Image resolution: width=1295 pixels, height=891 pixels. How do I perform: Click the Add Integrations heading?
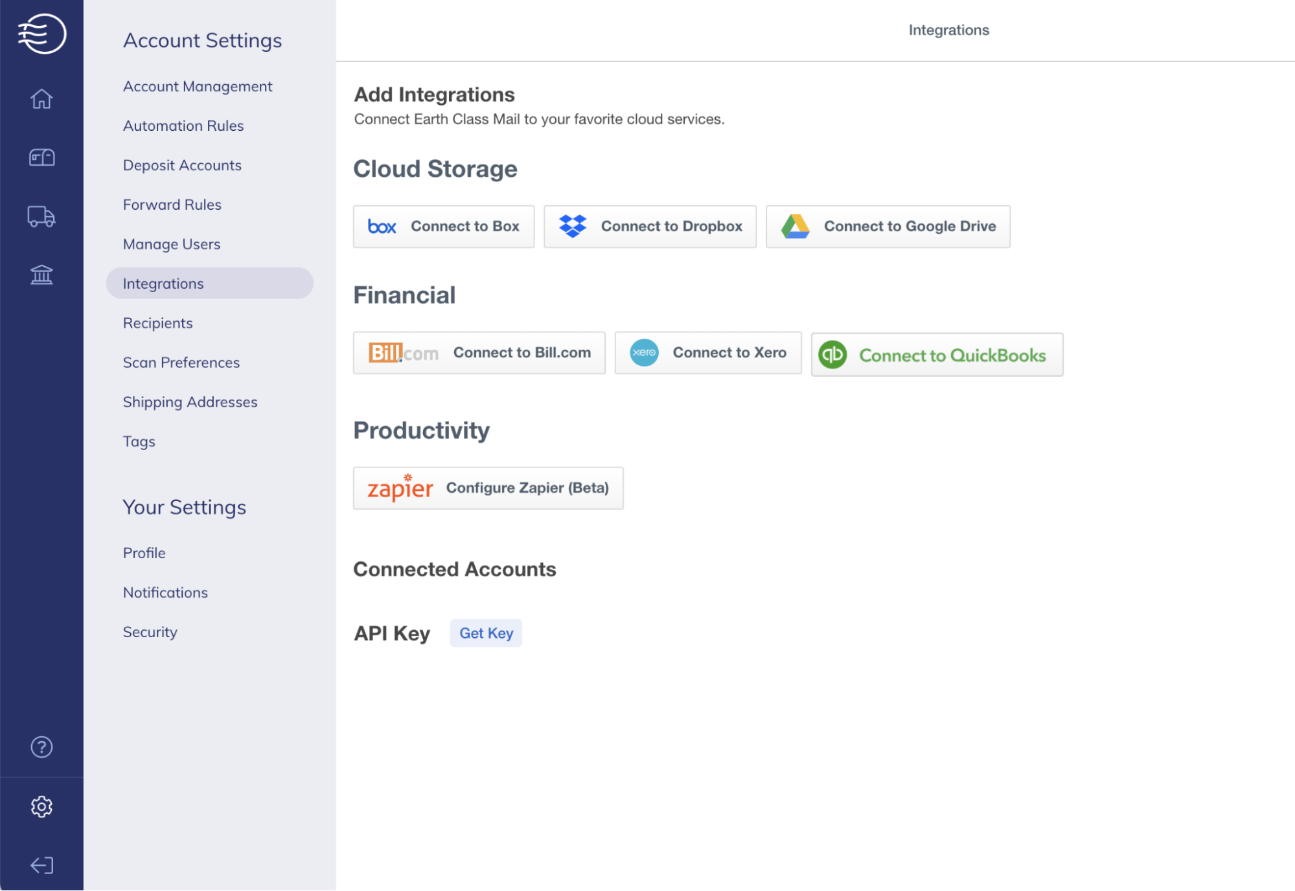tap(434, 95)
